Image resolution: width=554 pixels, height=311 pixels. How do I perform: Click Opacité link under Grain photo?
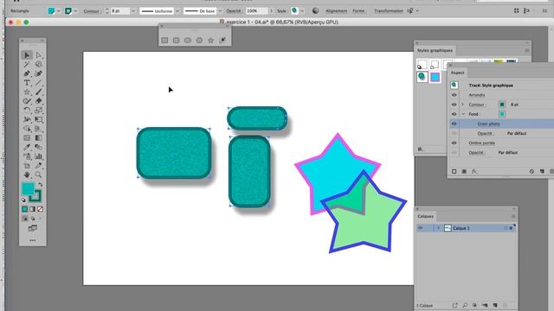(x=485, y=133)
